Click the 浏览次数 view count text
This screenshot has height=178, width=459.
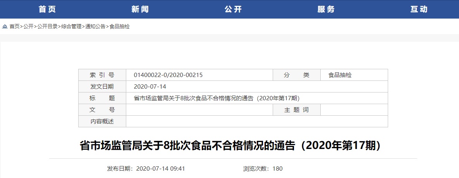263,169
